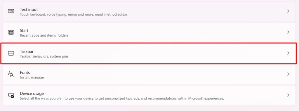Open Taskbar settings via its right chevron
This screenshot has height=111, width=299.
click(x=288, y=53)
